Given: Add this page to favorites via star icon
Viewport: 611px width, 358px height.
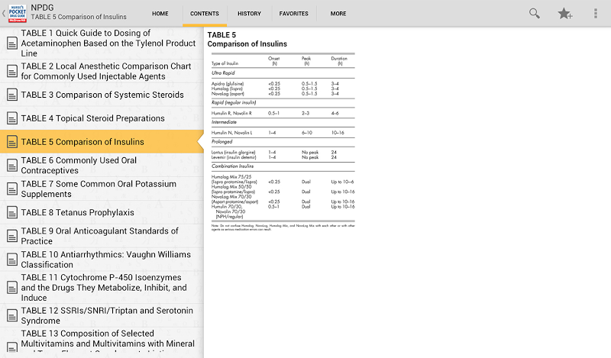Looking at the screenshot, I should [565, 14].
